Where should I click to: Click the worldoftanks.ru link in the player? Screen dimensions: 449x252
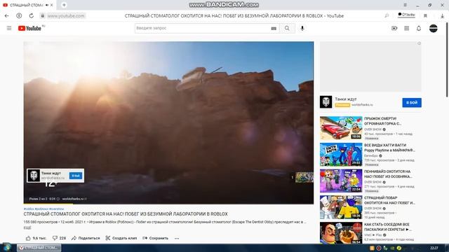tap(74, 199)
